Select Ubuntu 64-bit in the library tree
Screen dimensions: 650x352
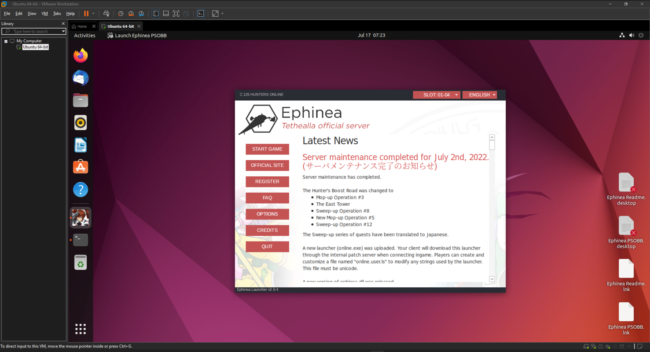pyautogui.click(x=36, y=47)
